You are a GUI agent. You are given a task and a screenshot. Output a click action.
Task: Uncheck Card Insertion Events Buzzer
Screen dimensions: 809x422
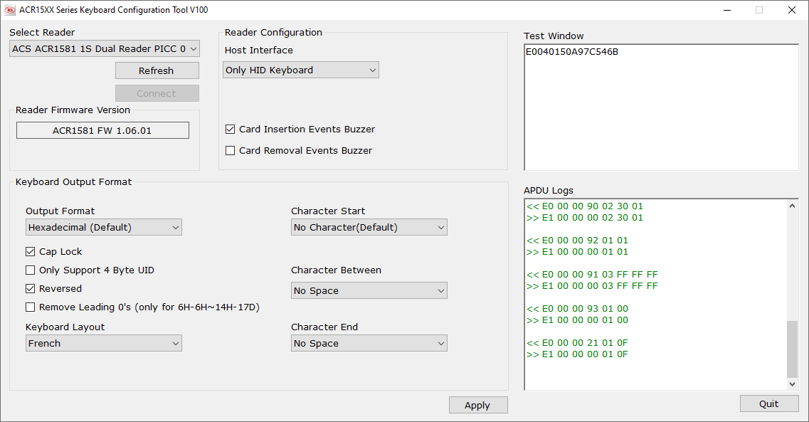click(231, 130)
